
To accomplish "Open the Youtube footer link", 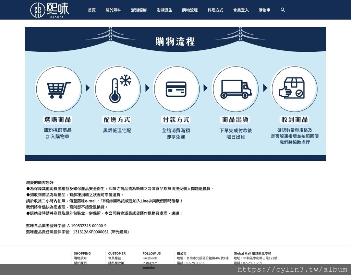I will pyautogui.click(x=149, y=267).
